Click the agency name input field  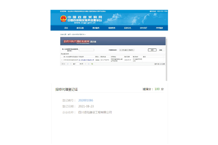click(x=126, y=50)
